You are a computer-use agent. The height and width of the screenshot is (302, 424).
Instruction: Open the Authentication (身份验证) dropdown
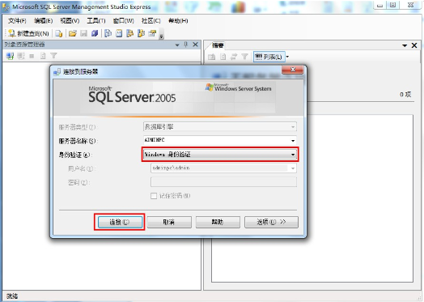tap(220, 155)
